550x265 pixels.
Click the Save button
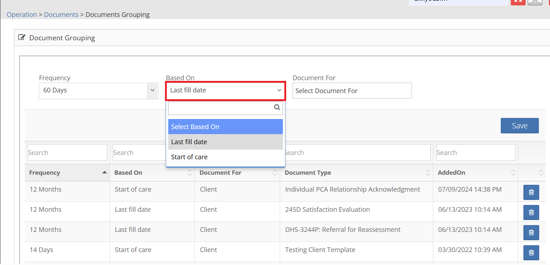pyautogui.click(x=519, y=126)
